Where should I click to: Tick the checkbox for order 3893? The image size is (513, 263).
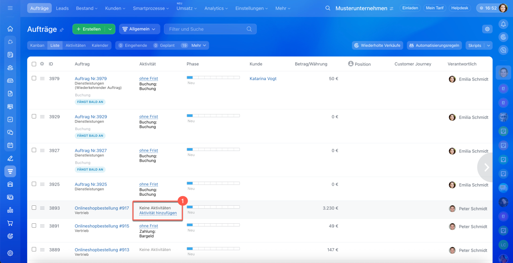pos(34,208)
